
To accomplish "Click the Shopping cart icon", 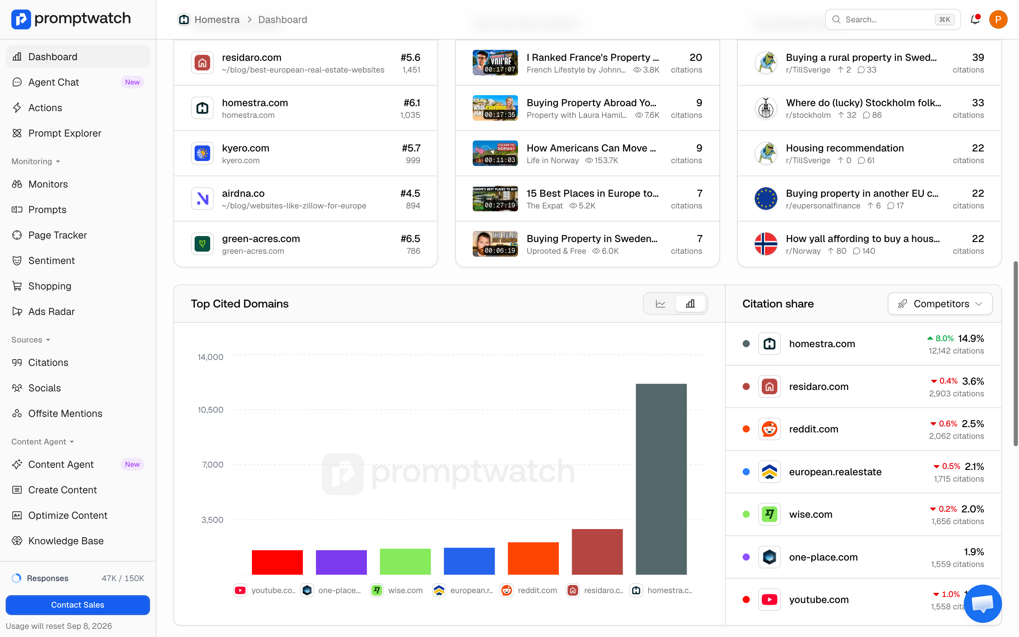I will 17,286.
